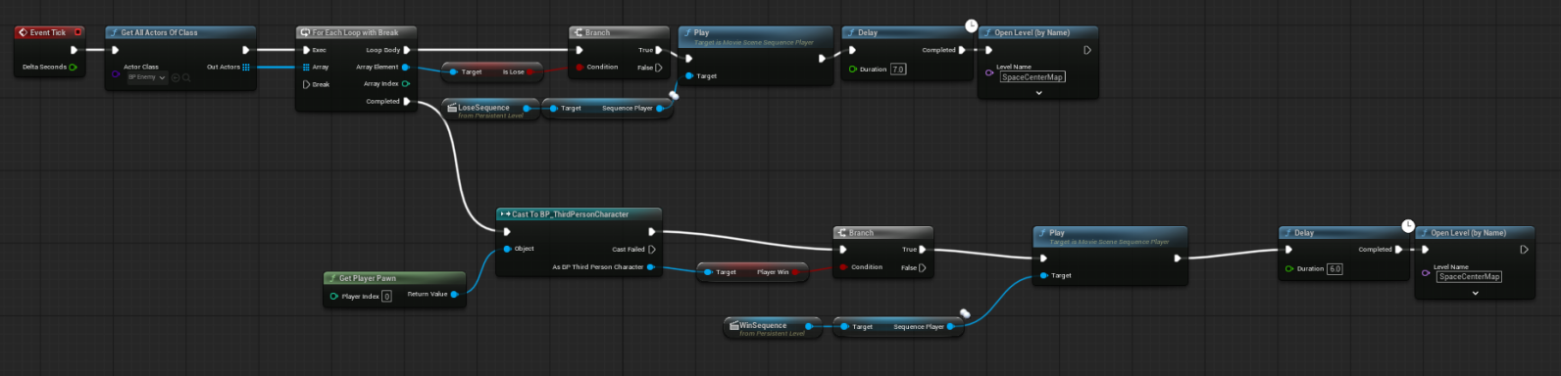
Task: Click the lower Open Level Level Name pin
Action: pos(1425,273)
